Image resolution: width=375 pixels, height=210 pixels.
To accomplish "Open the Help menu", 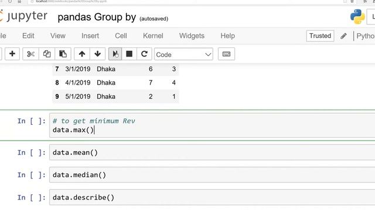I will point(228,36).
